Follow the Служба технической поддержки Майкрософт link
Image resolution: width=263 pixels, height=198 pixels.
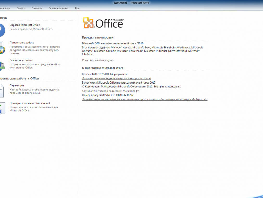pos(110,91)
